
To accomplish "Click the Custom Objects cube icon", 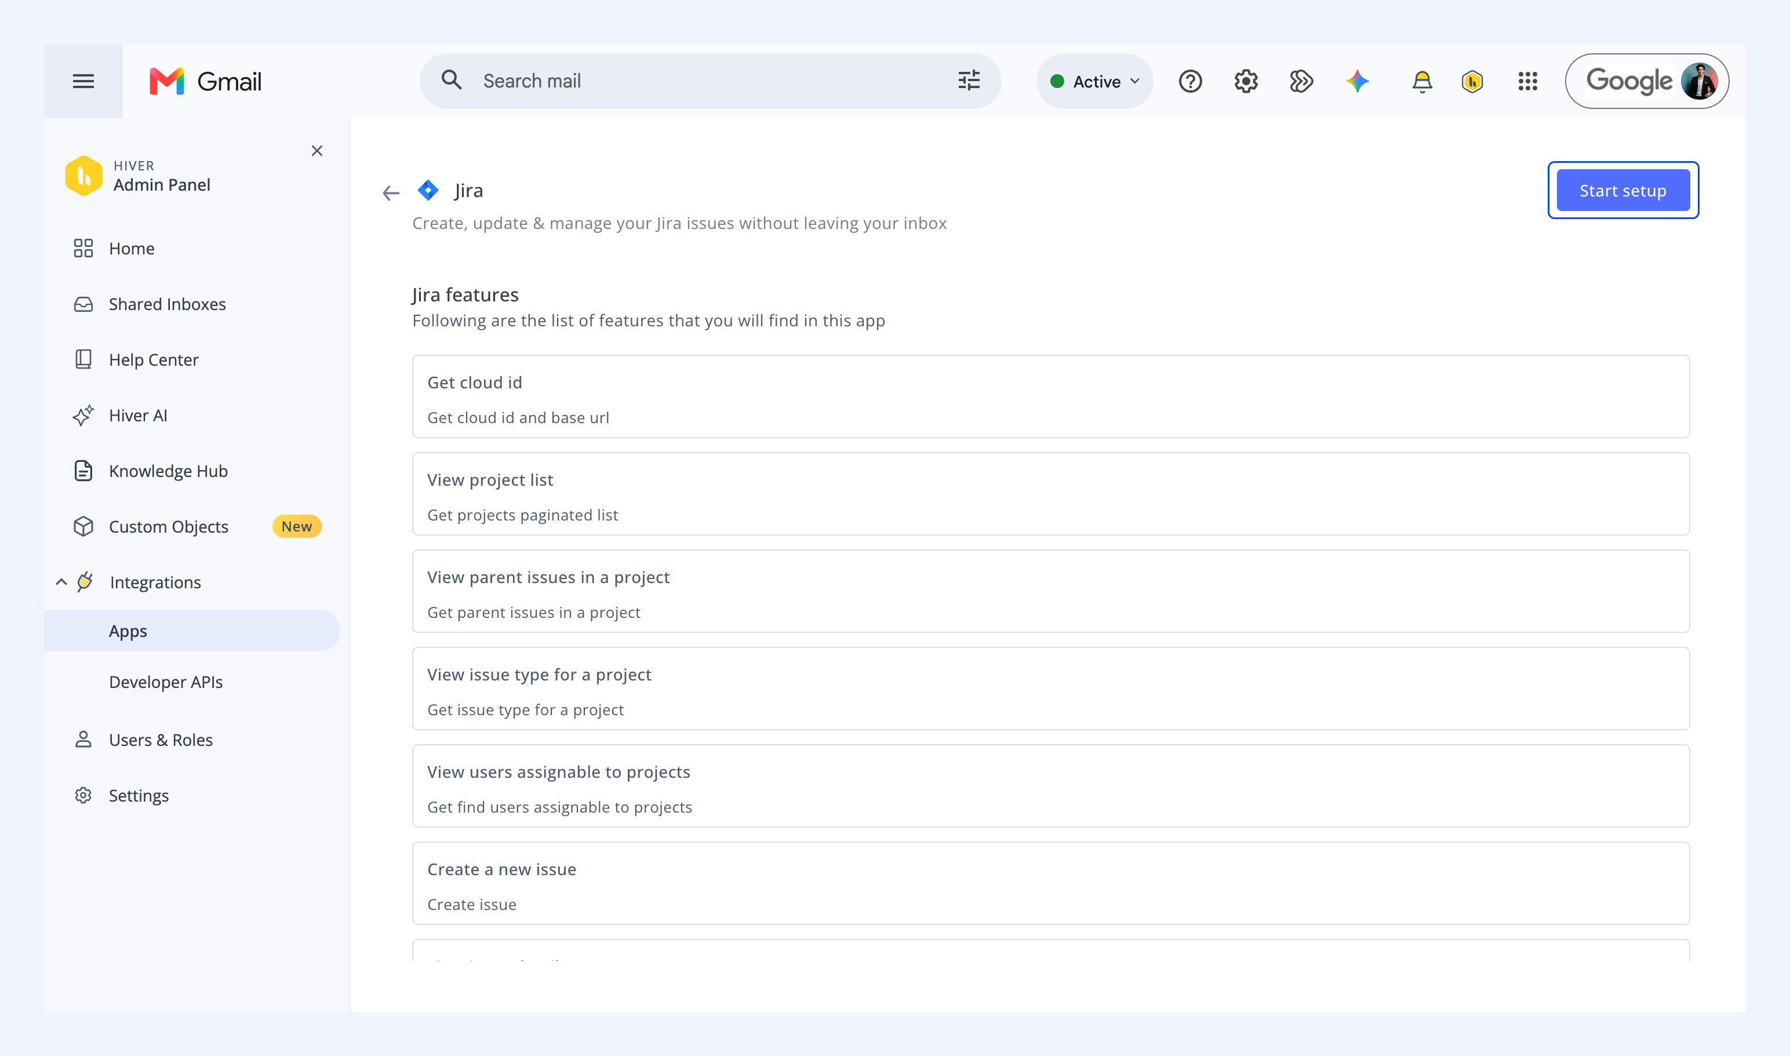I will (83, 527).
